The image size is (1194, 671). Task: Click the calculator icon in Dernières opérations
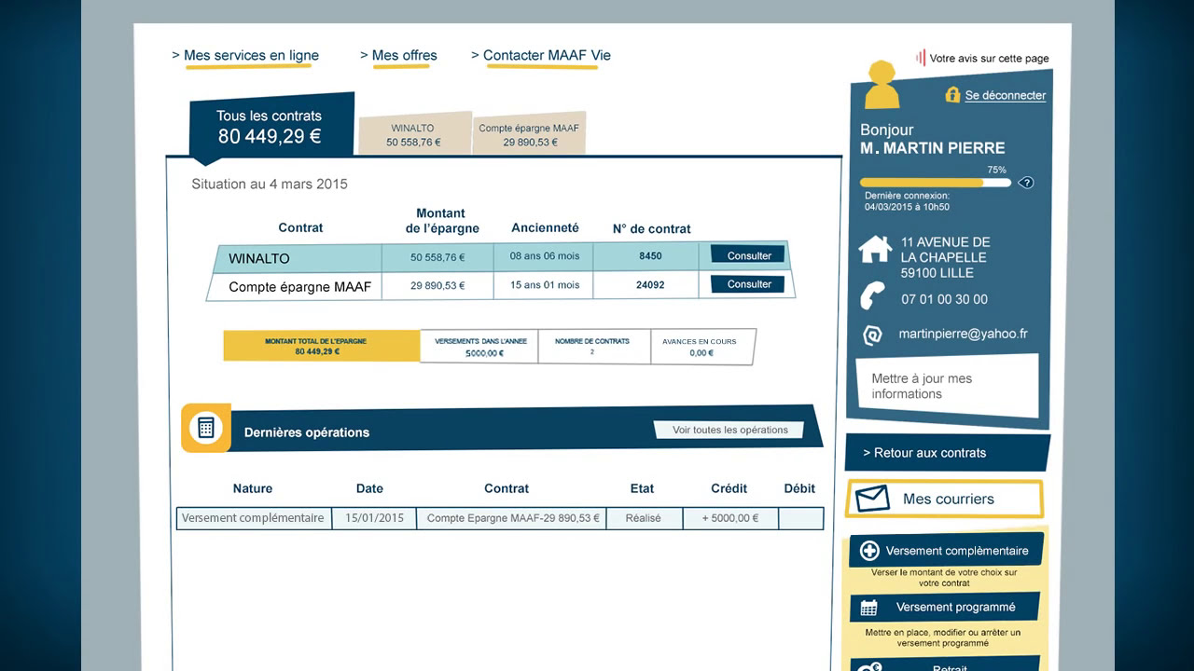click(206, 428)
